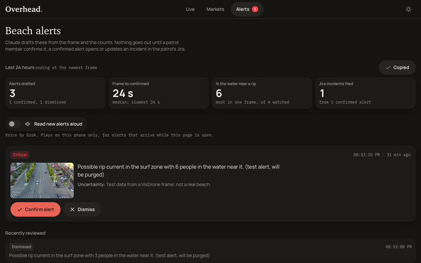421x263 pixels.
Task: Click the In the water near a rip card
Action: tap(262, 93)
